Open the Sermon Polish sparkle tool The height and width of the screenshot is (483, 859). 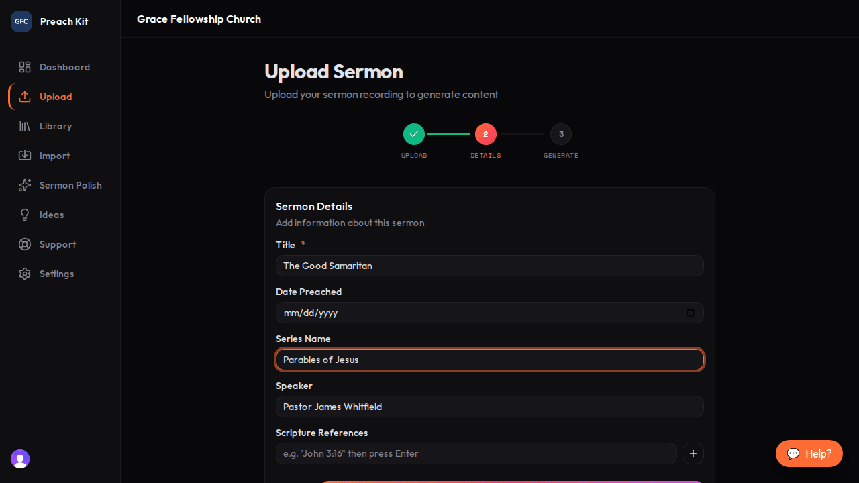25,185
